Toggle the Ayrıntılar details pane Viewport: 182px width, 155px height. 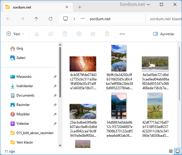click(x=164, y=34)
